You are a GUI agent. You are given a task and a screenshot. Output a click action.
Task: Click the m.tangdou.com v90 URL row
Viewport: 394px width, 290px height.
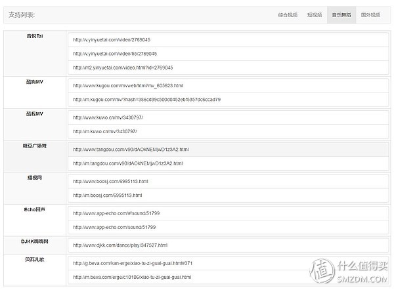(x=228, y=163)
